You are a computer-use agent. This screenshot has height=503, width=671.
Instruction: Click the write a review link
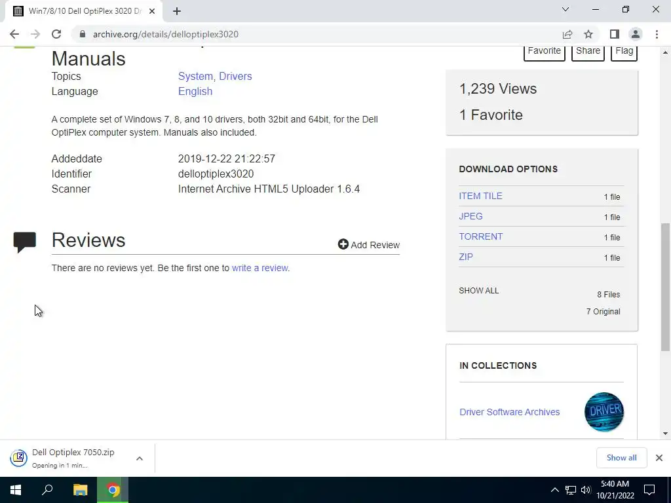pos(259,268)
